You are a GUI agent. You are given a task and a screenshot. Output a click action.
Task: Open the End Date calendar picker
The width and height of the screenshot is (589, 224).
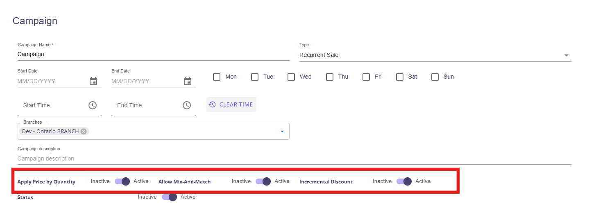pyautogui.click(x=188, y=81)
